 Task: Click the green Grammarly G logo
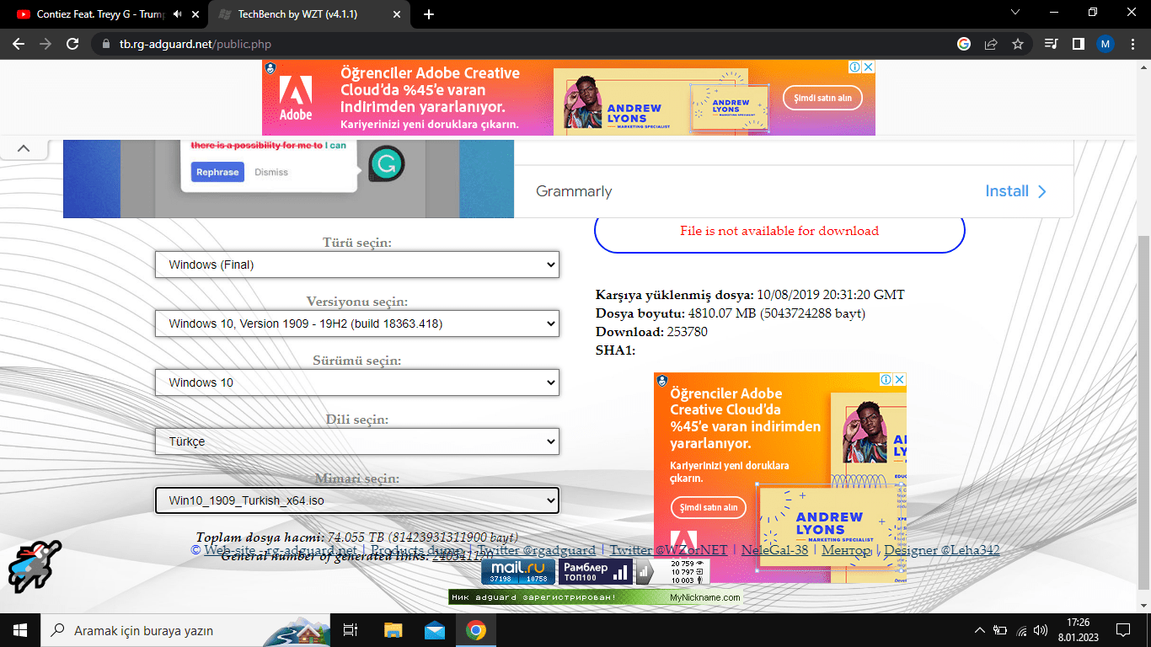point(386,164)
